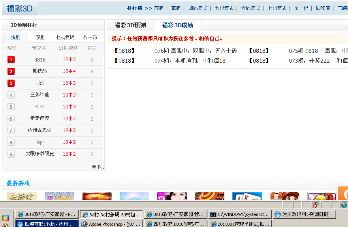This screenshot has width=348, height=227.
Task: Open the 五码复式 top navigation link
Action: point(224,8)
